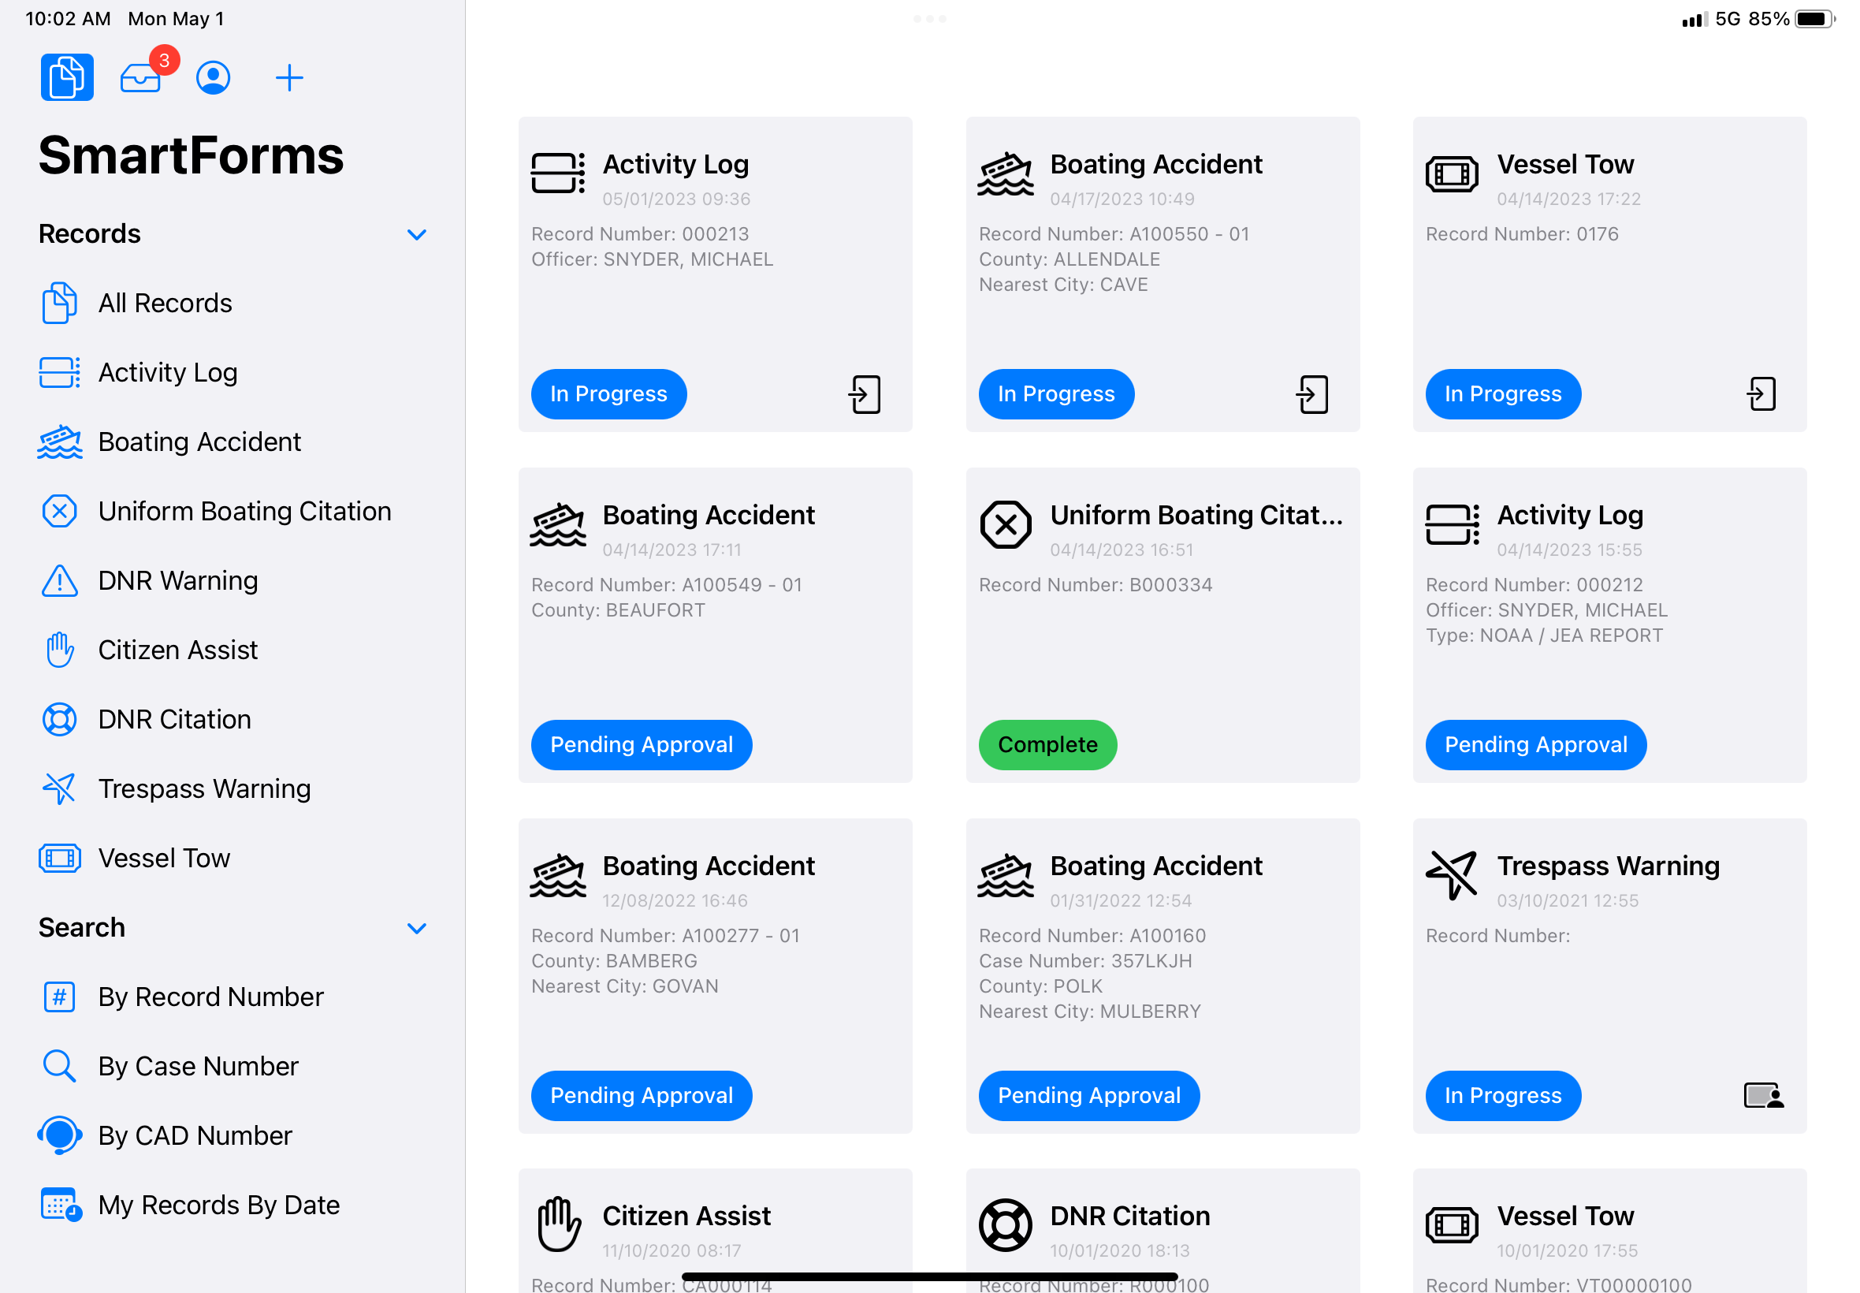Open My Records By Date
Screen dimensions: 1860x1293
218,1205
